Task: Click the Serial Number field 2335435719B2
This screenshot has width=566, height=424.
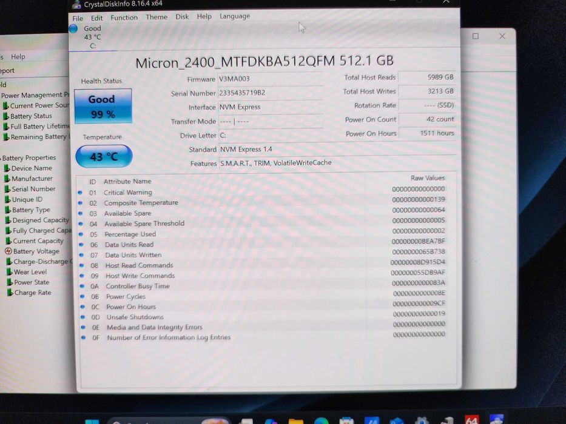Action: (x=271, y=93)
